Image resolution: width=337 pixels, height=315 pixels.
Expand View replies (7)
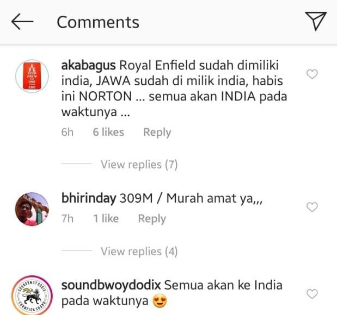139,165
